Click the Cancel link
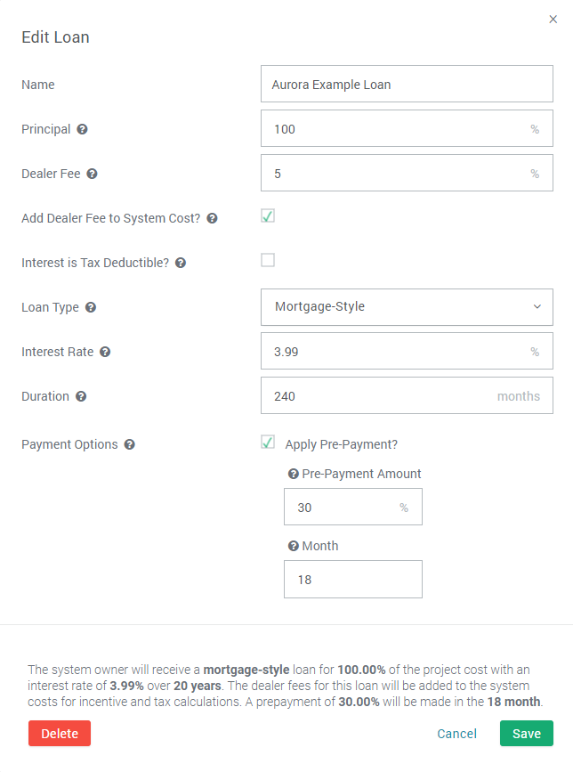573x772 pixels. pos(456,734)
